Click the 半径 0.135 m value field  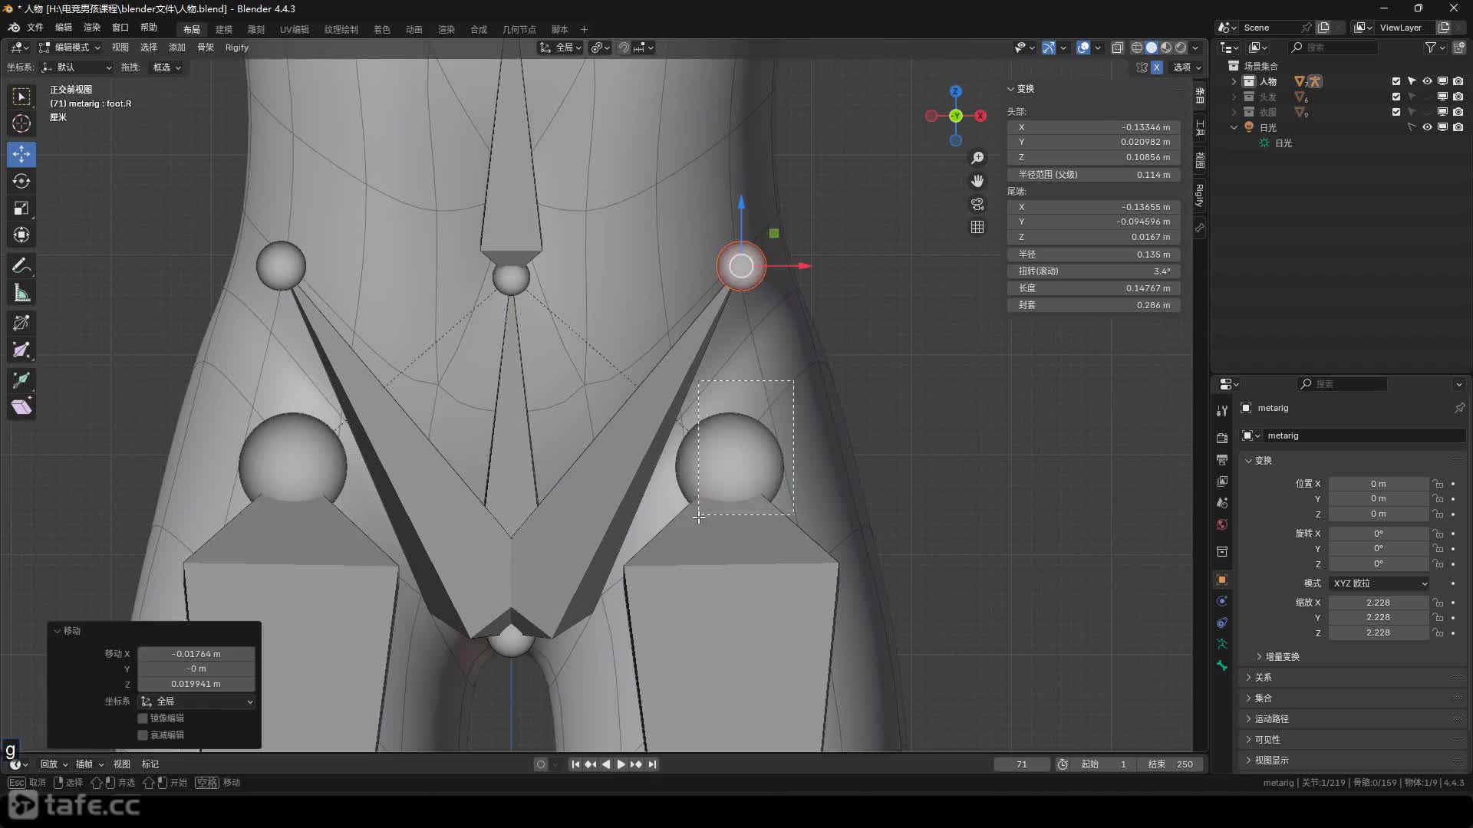(1093, 255)
